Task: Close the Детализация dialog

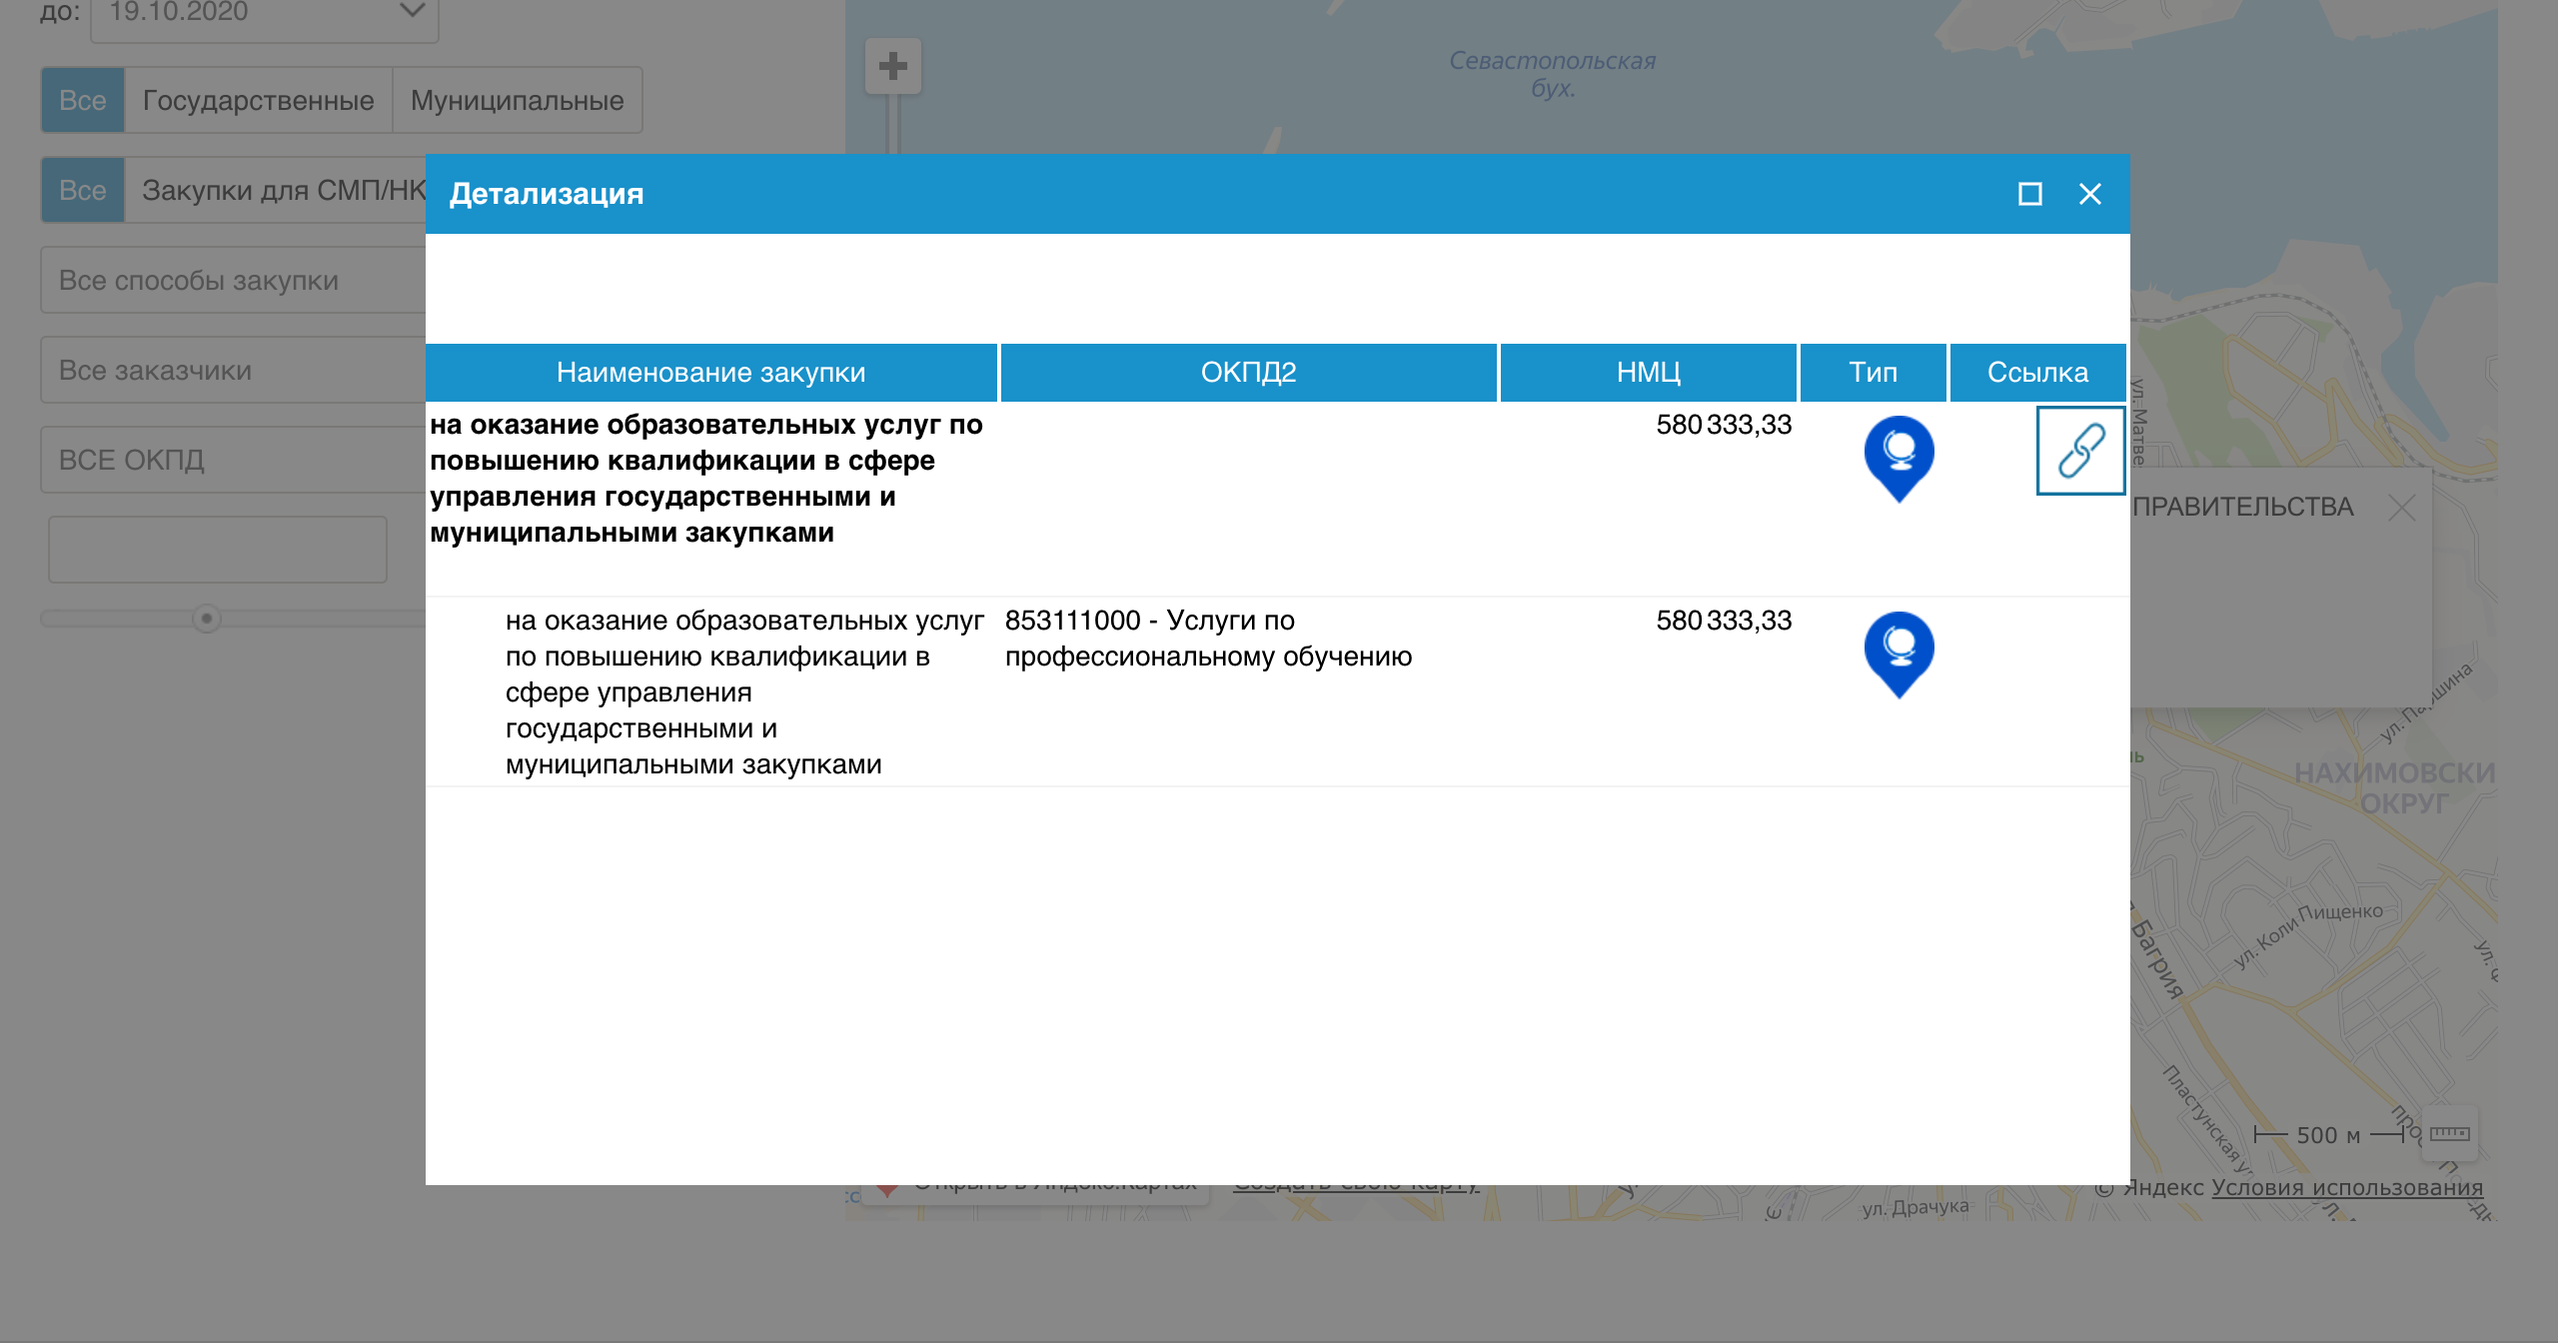Action: pos(2089,194)
